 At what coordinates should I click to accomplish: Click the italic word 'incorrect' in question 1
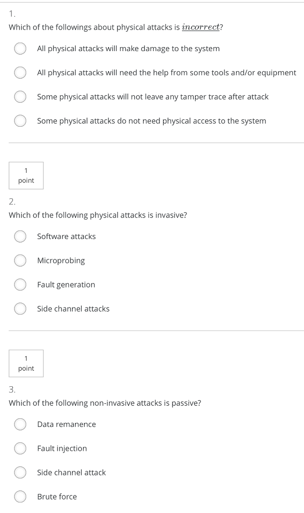click(x=201, y=27)
